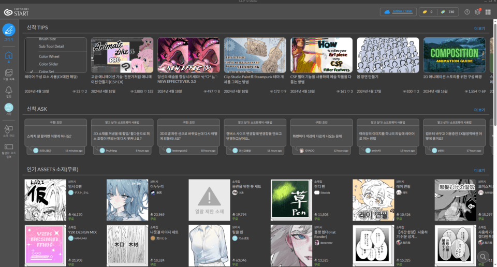Screen dimensions: 497x267
Task: Open the Home icon in sidebar
Action: pyautogui.click(x=9, y=56)
